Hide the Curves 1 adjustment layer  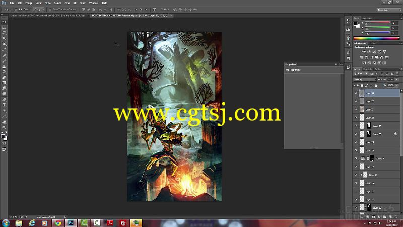pyautogui.click(x=356, y=158)
